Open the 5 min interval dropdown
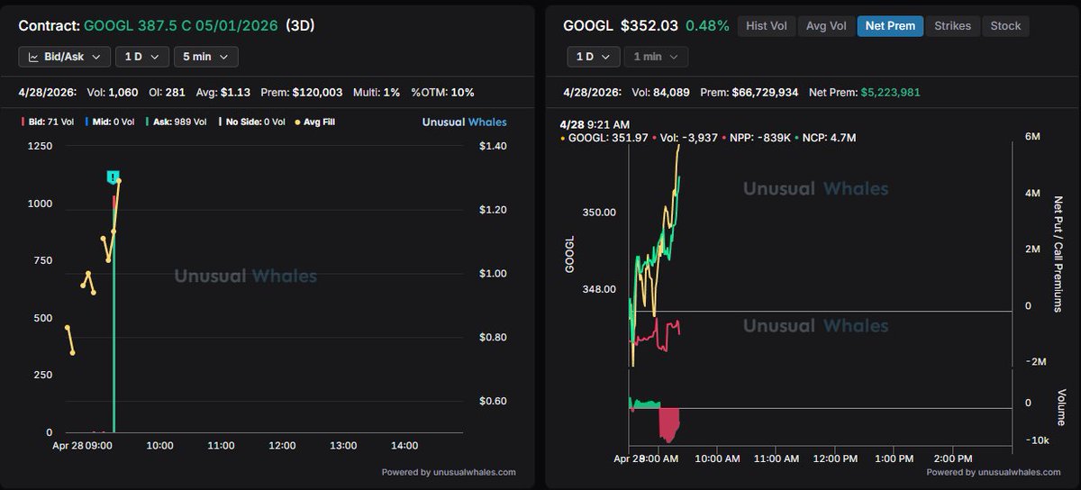The image size is (1081, 490). point(206,57)
